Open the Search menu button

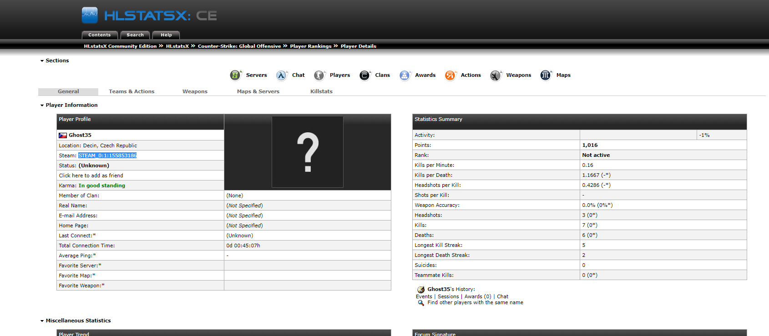point(135,35)
